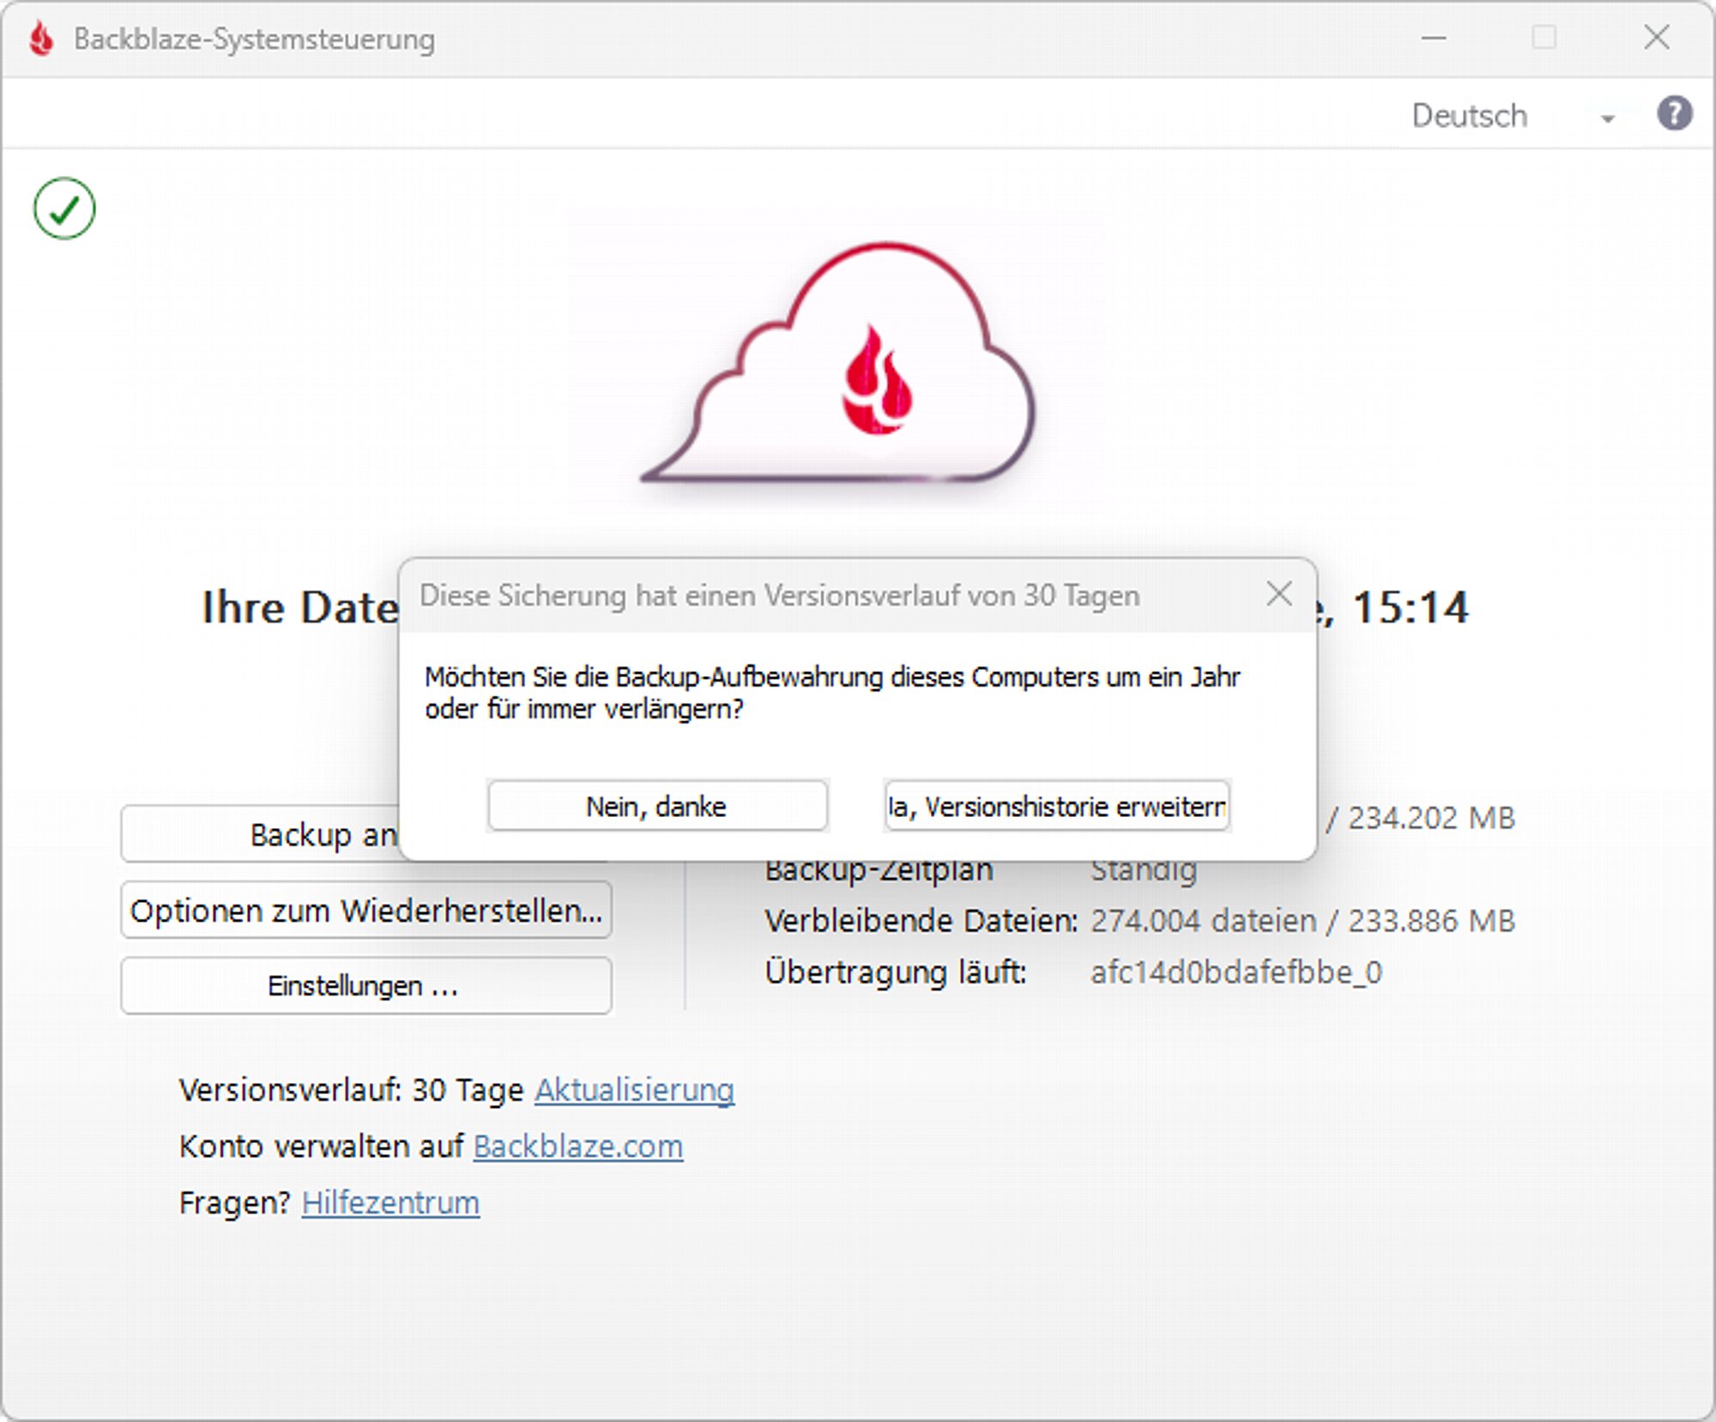1716x1422 pixels.
Task: Click the "15:14" time in the heading
Action: click(x=1411, y=608)
